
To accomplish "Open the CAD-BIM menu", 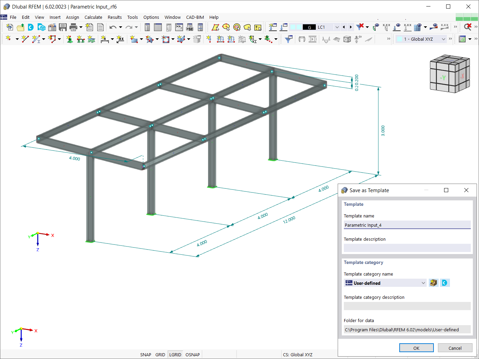I will coord(195,17).
